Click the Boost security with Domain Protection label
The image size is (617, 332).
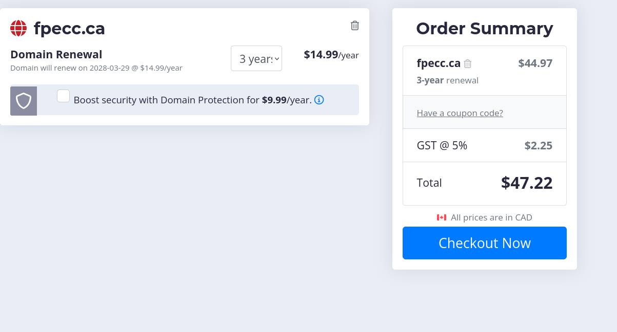192,100
